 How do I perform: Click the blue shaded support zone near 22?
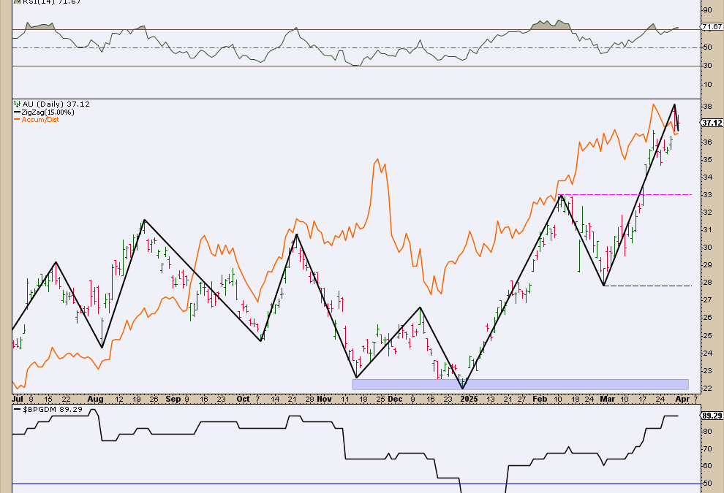click(521, 384)
